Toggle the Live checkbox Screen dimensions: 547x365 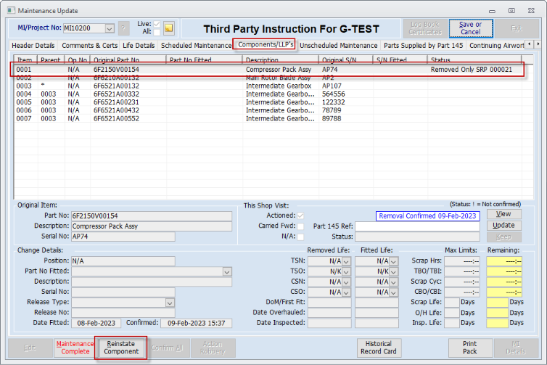point(157,24)
